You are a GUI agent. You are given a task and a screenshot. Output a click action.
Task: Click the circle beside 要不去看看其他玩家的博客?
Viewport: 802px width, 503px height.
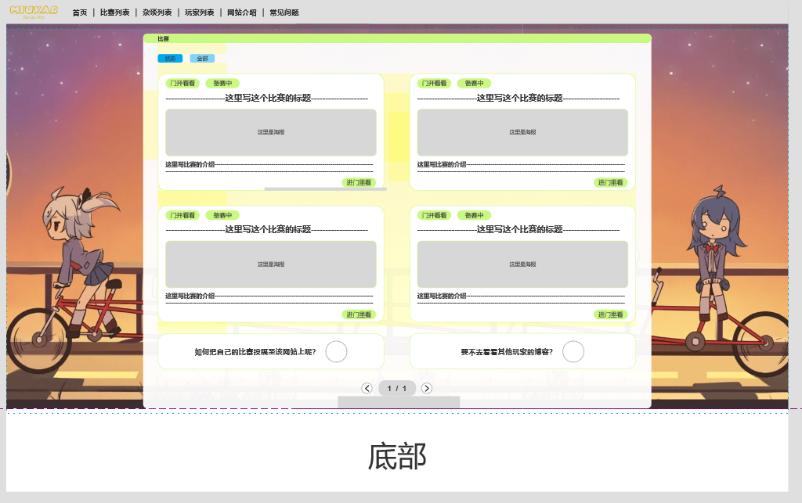[573, 352]
